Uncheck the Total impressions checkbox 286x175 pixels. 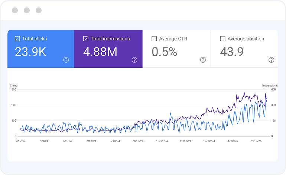pos(86,39)
